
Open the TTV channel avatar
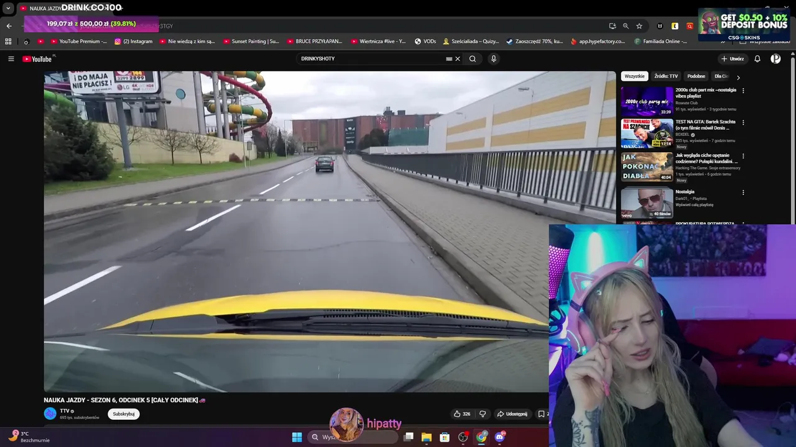[50, 413]
